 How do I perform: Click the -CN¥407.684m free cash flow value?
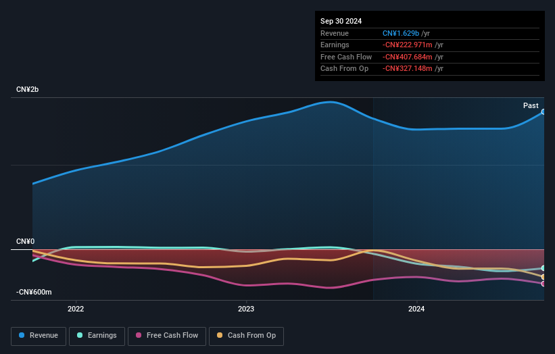click(x=407, y=57)
